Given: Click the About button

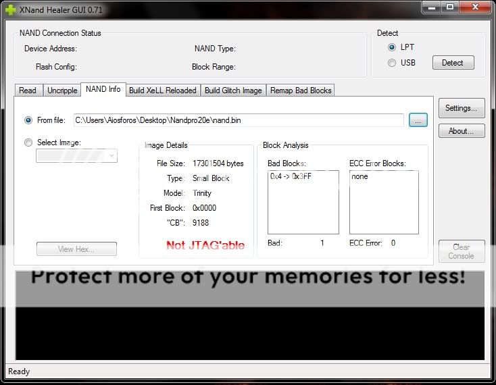Looking at the screenshot, I should click(461, 131).
